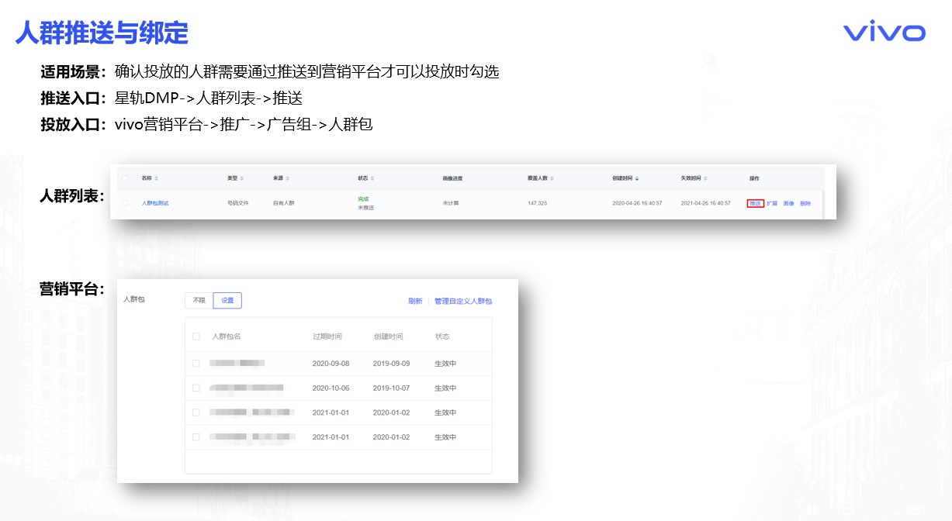
Task: Select the 设置 option
Action: 227,301
